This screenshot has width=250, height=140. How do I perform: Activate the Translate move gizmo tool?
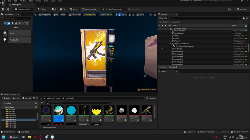tap(119, 15)
